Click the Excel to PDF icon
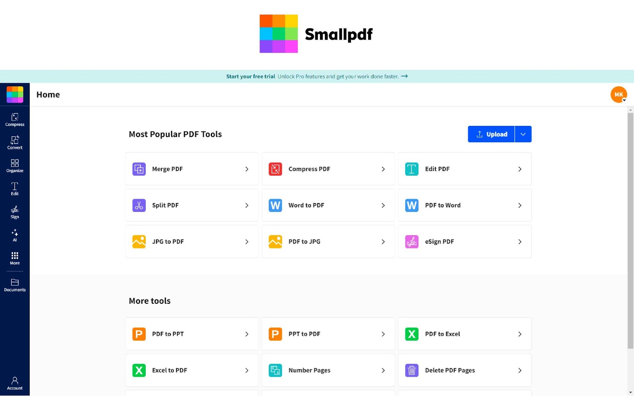The height and width of the screenshot is (396, 634). click(139, 371)
